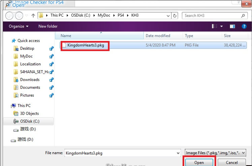Click the Downloads folder icon

[x=16, y=80]
